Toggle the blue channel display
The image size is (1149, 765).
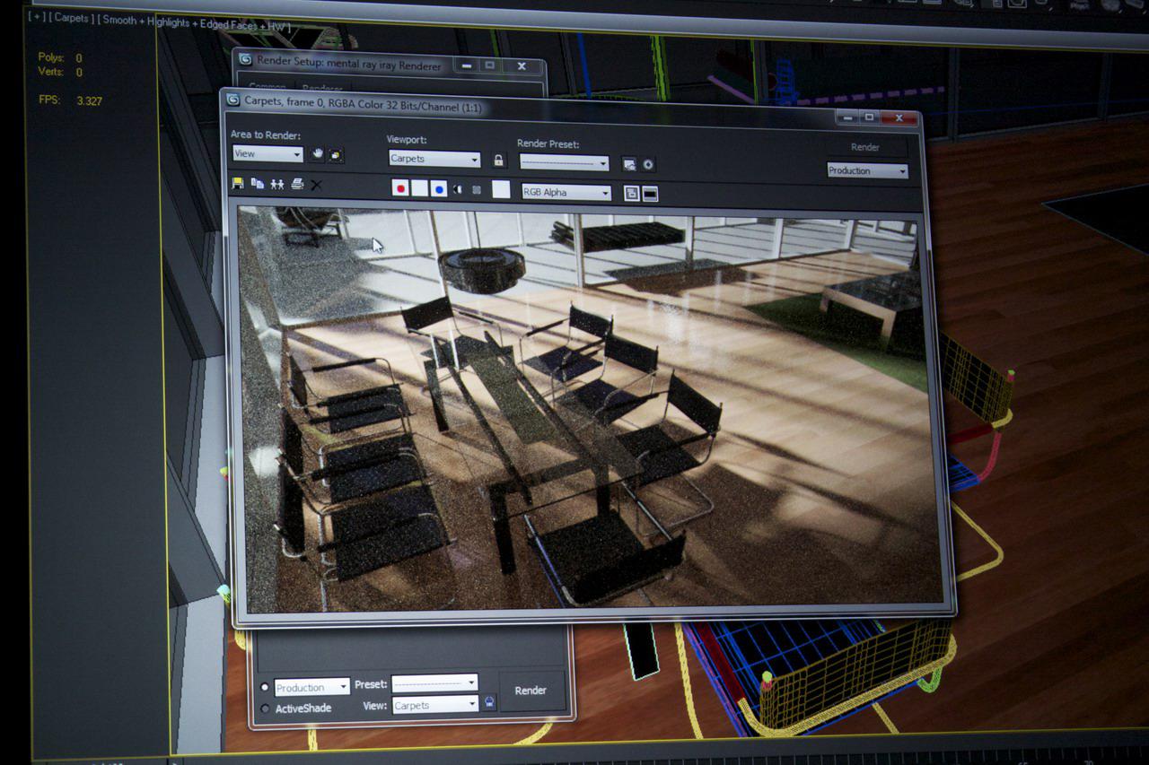438,188
